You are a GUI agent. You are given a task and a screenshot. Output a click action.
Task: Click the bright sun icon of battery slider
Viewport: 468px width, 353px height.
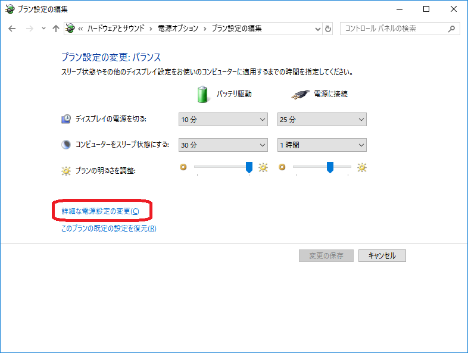point(263,167)
